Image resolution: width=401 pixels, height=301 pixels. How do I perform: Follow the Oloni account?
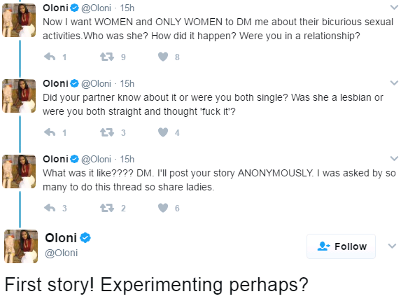341,246
